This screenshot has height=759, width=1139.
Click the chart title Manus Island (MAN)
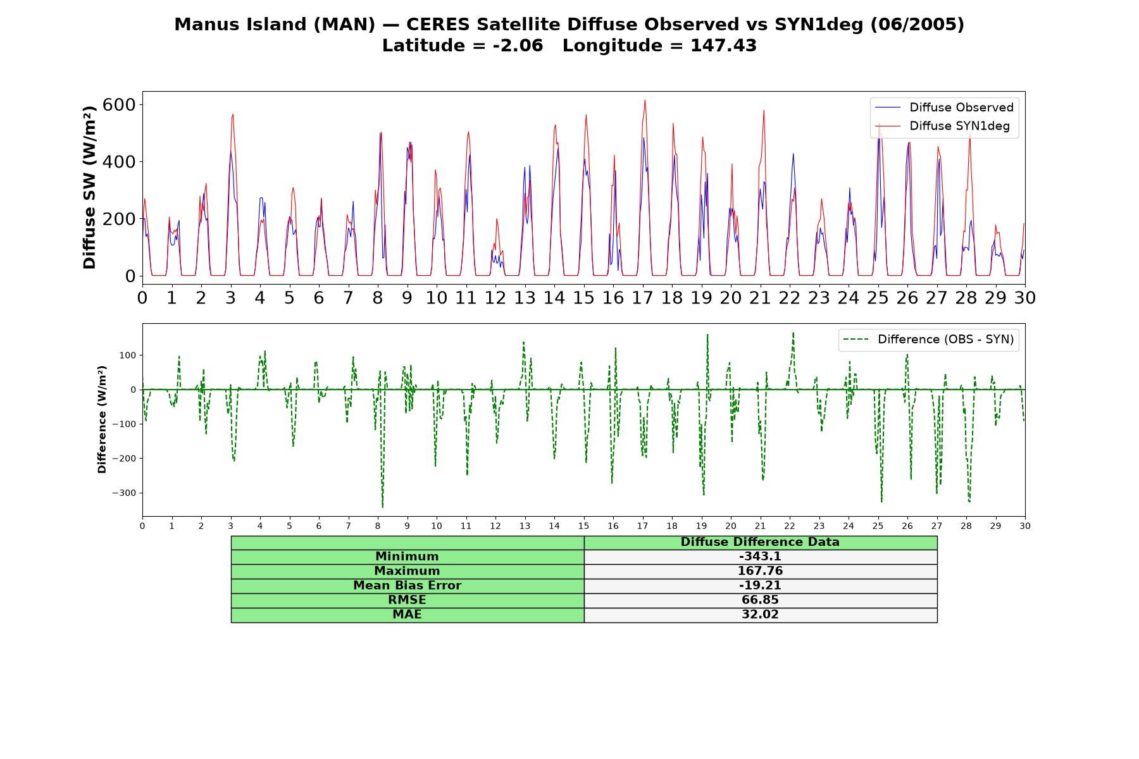(275, 25)
